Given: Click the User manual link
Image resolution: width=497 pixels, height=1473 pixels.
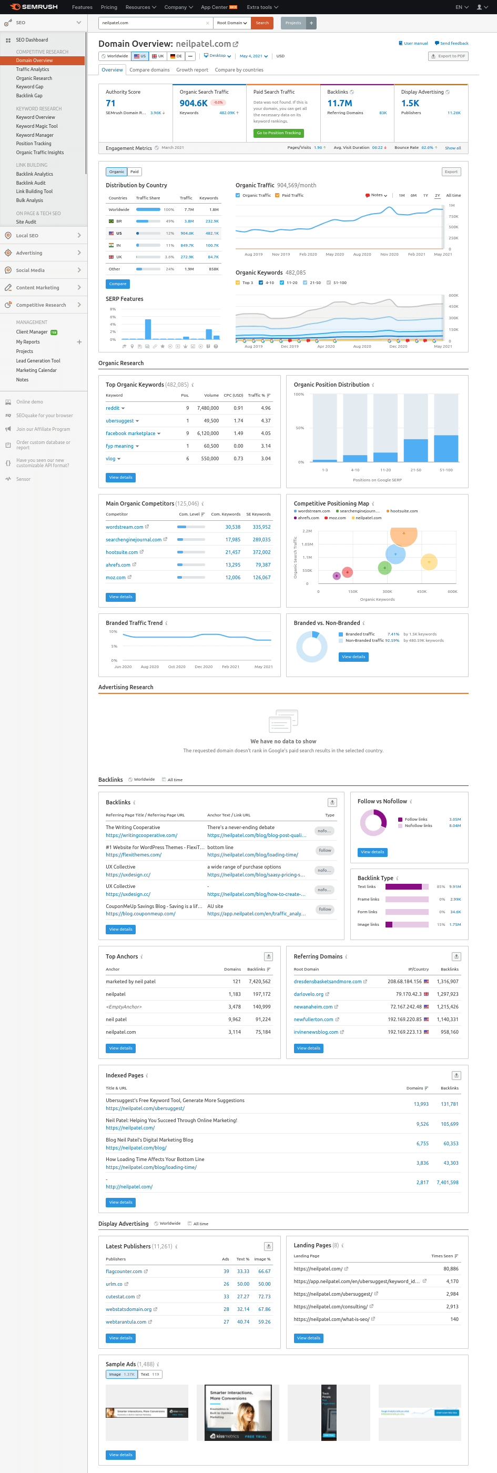Looking at the screenshot, I should coord(413,44).
